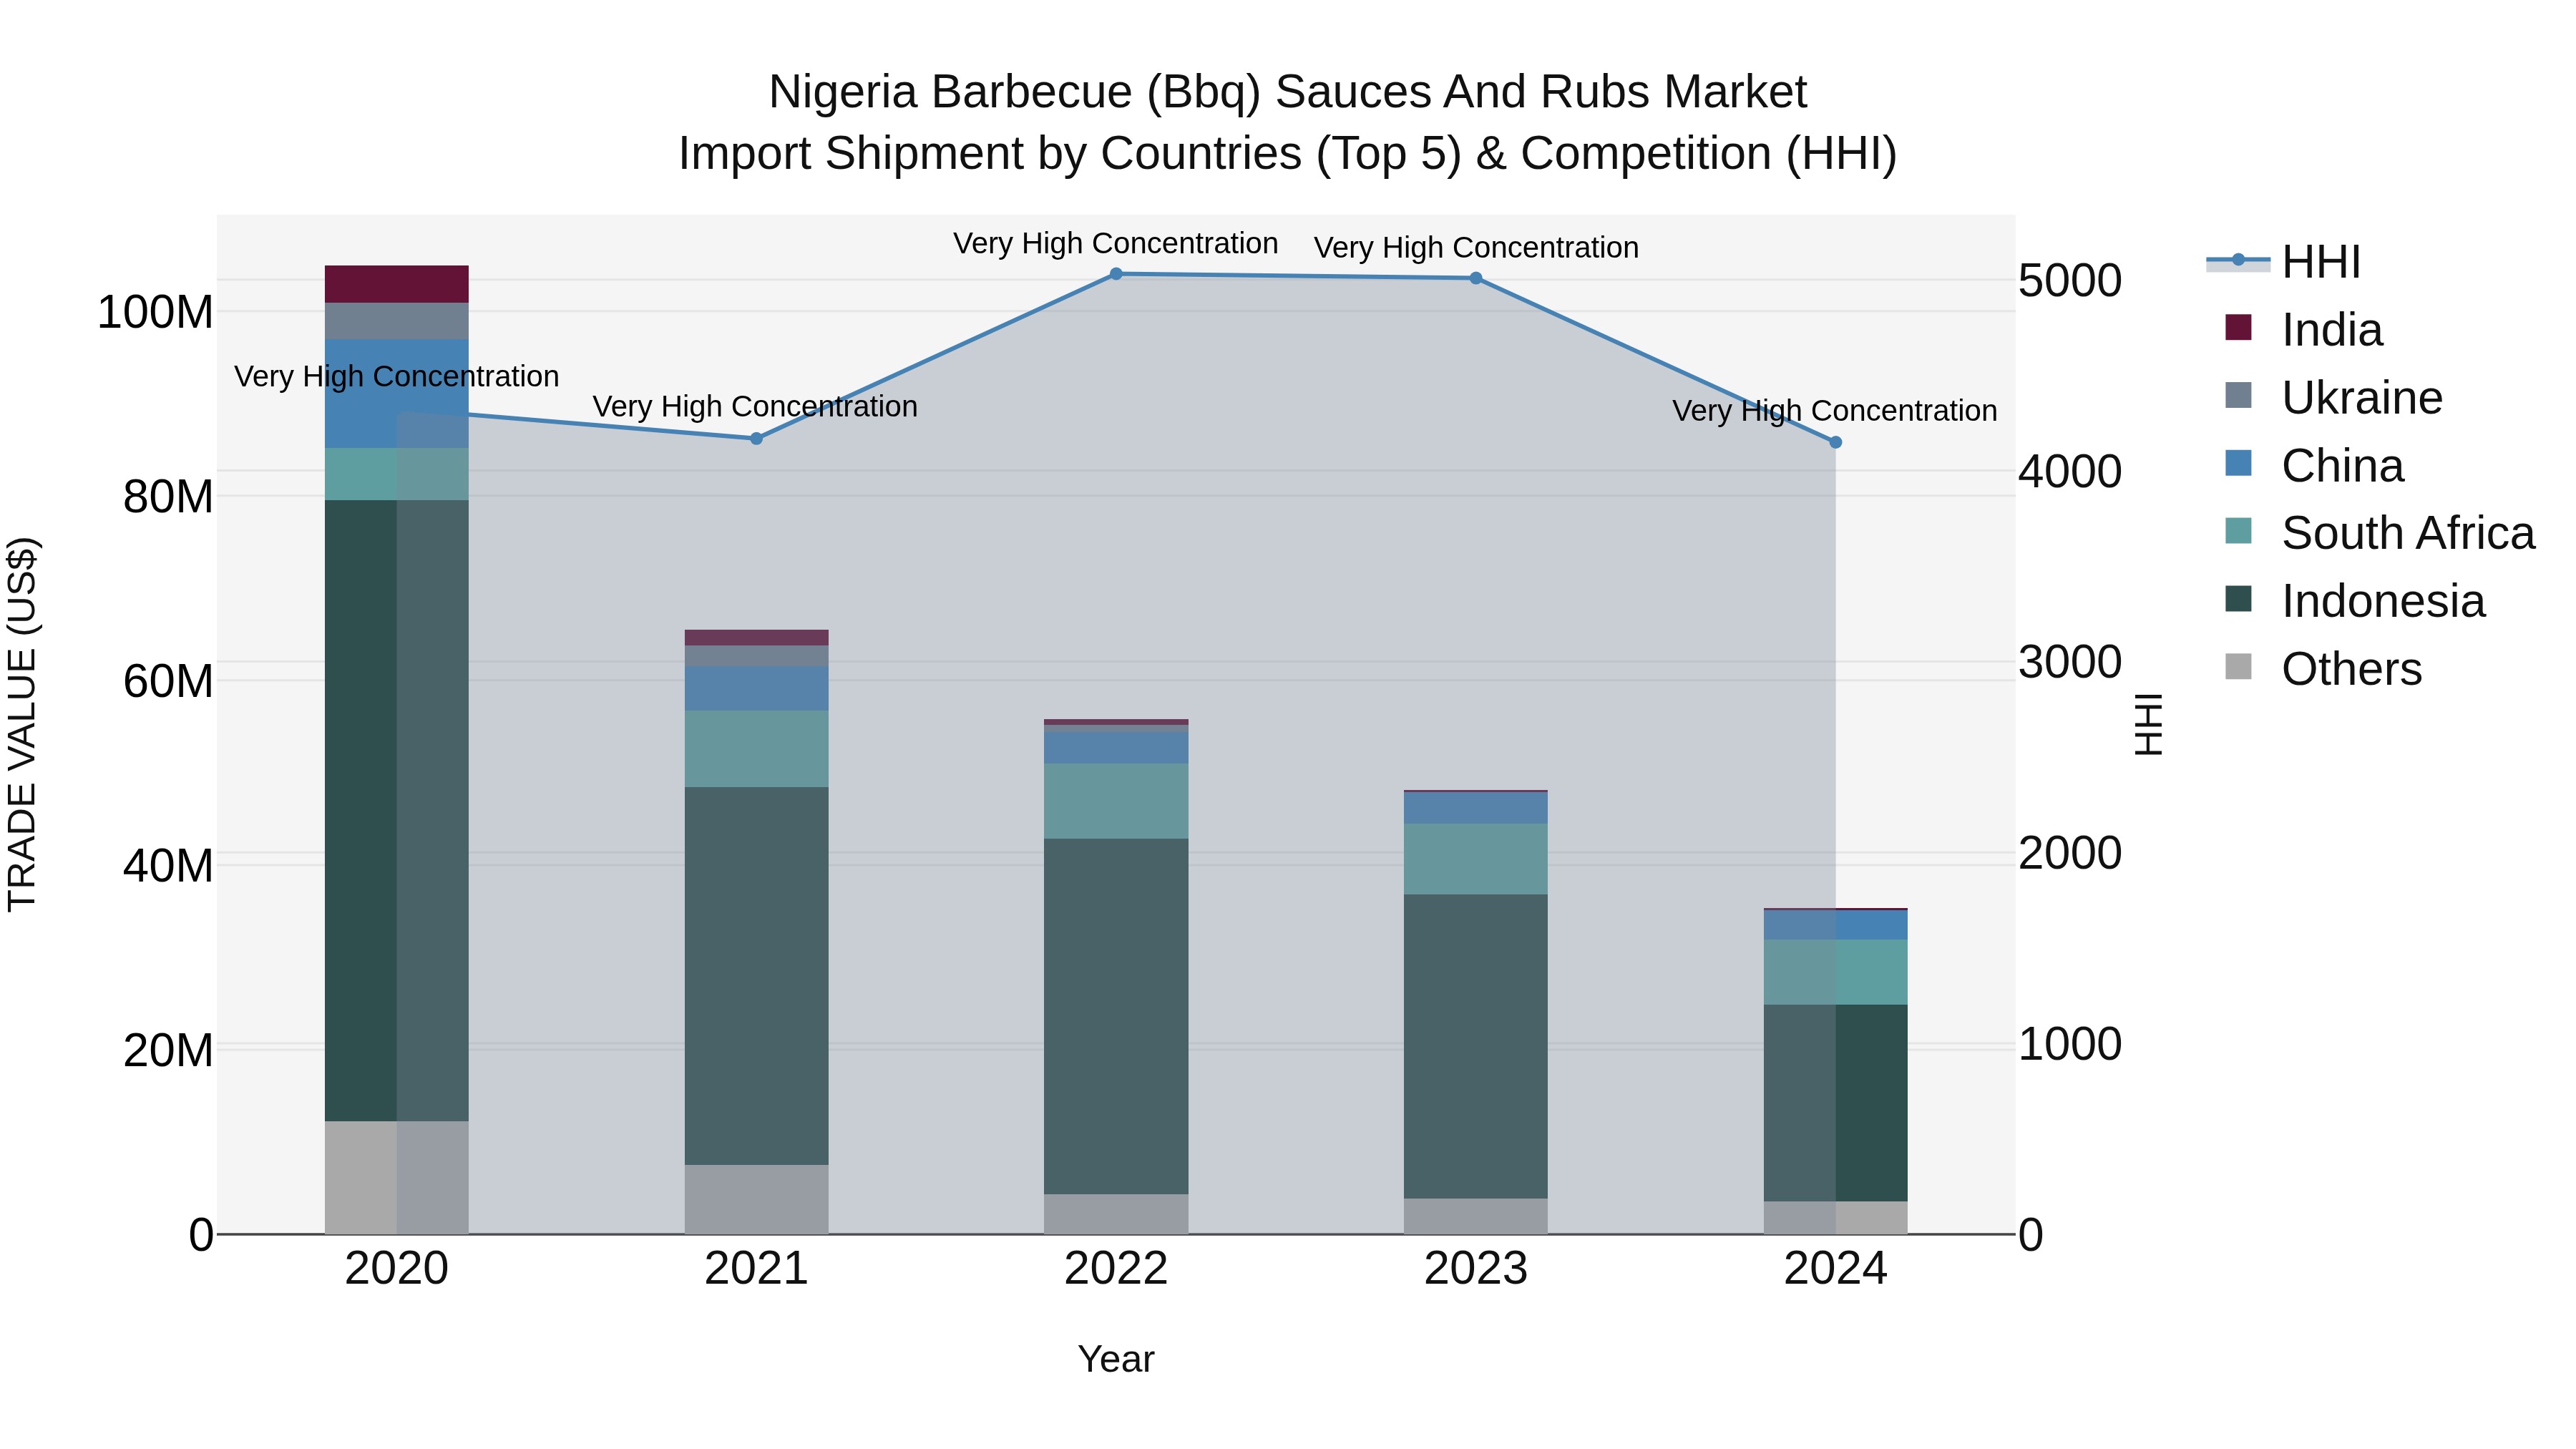Click the 3000 right axis tick label
2576x1449 pixels.
[2069, 662]
